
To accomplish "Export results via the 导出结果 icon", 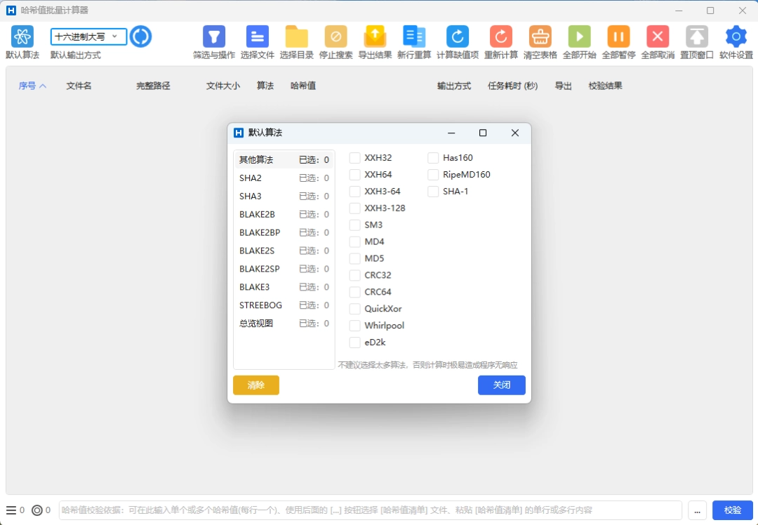I will pyautogui.click(x=375, y=36).
